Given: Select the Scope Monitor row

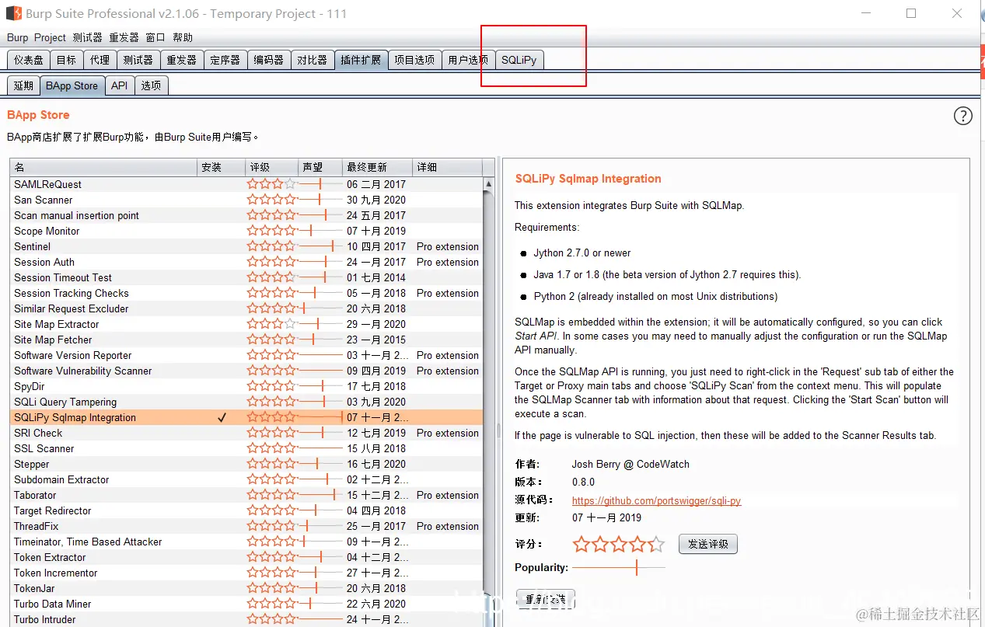Looking at the screenshot, I should coord(247,231).
